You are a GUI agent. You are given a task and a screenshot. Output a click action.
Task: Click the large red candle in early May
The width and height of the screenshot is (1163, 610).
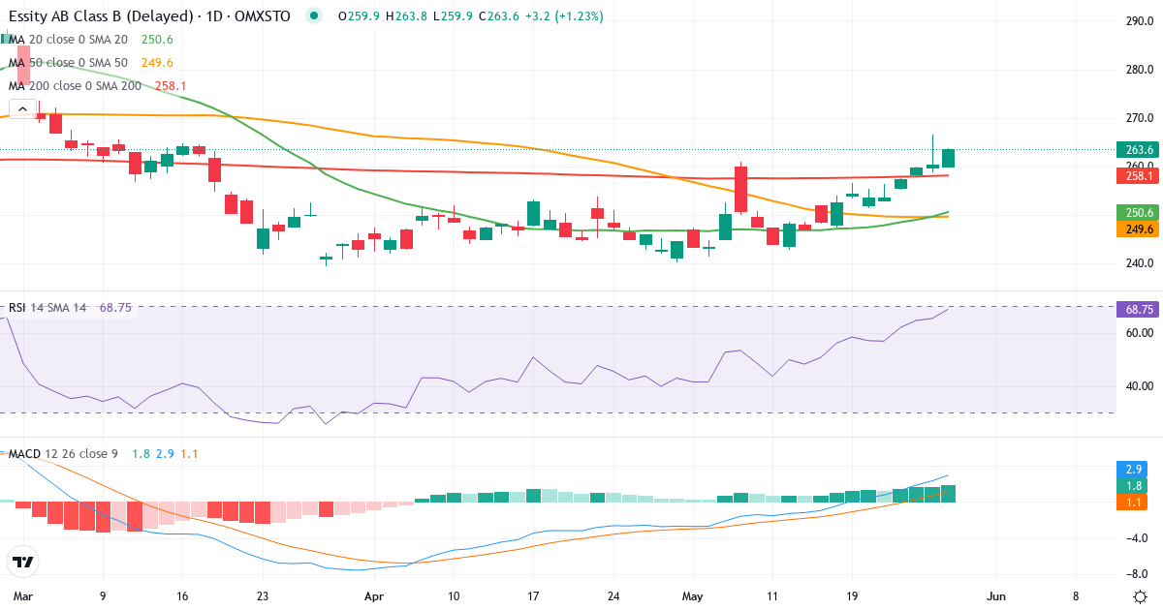click(x=740, y=189)
